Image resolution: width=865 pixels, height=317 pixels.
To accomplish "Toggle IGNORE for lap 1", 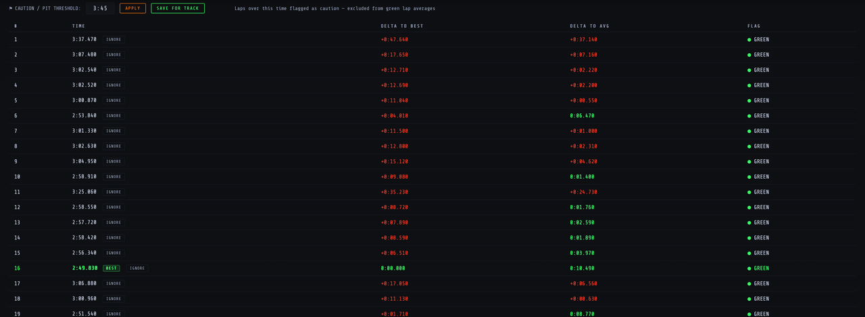I will (x=114, y=40).
